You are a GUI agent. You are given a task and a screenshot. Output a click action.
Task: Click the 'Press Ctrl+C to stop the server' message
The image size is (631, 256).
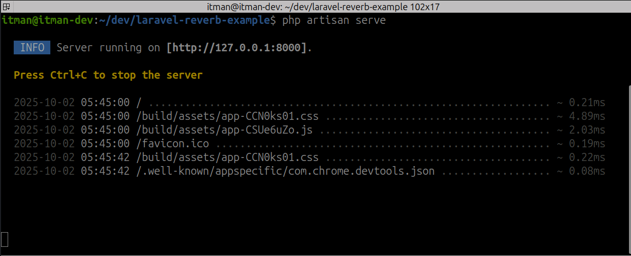(x=108, y=75)
